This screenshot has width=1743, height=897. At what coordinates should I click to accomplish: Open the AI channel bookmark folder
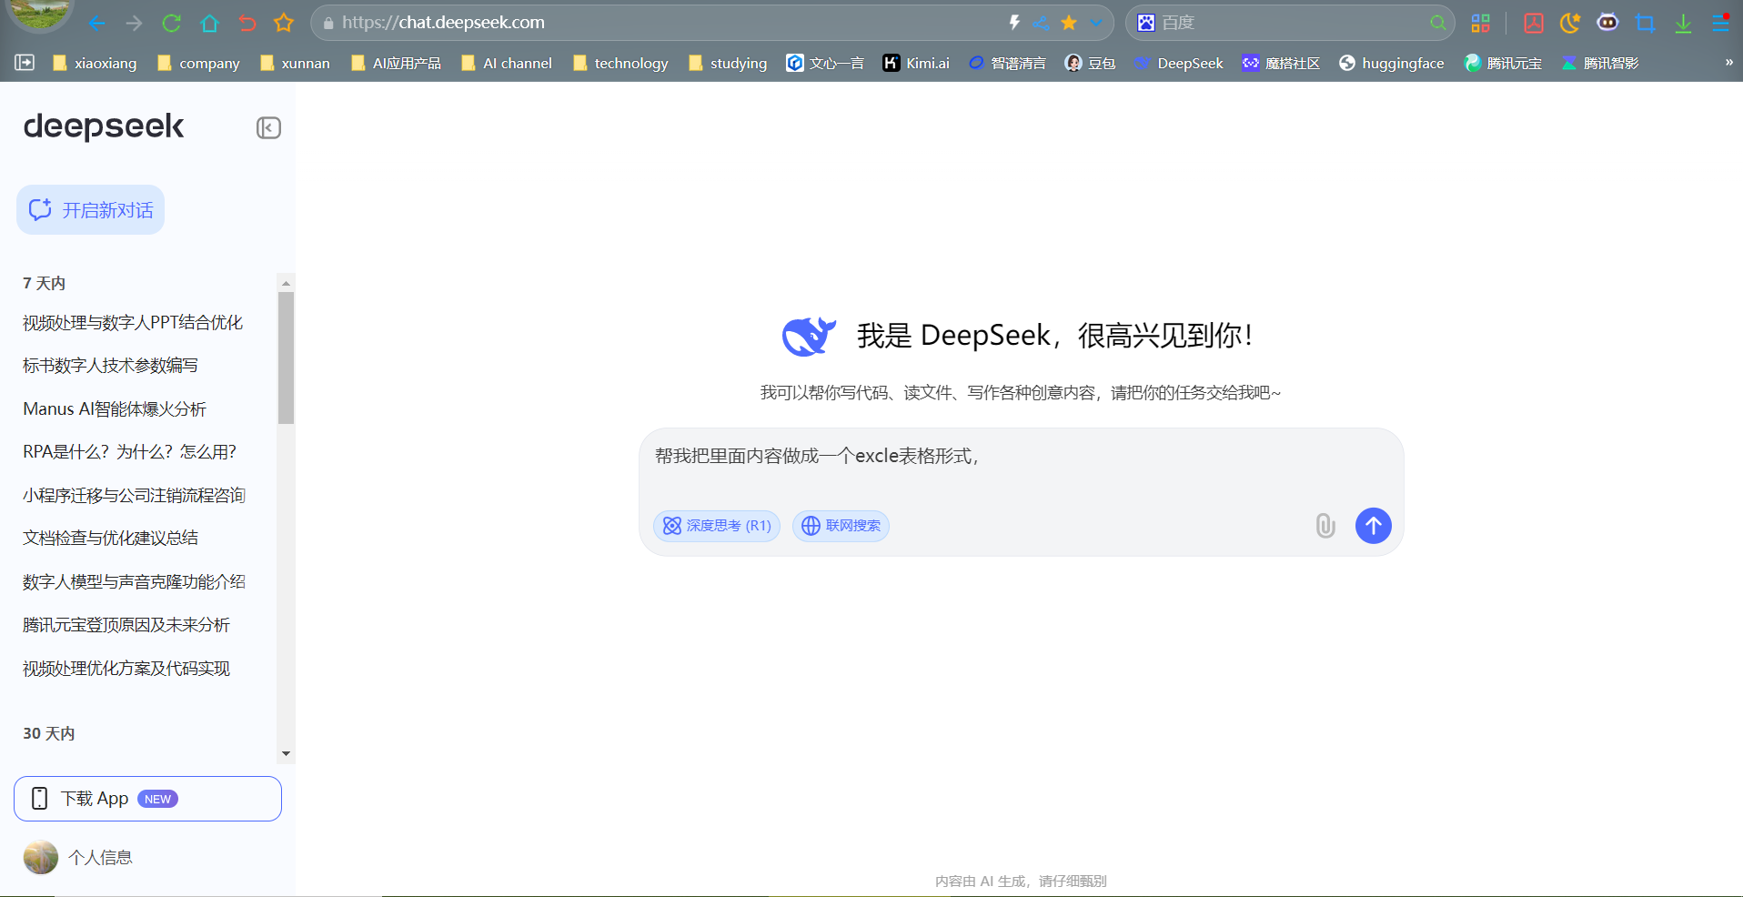coord(507,63)
